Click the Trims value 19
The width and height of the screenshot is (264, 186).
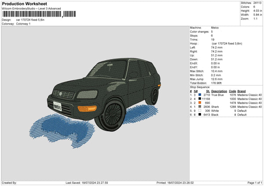coord(213,39)
